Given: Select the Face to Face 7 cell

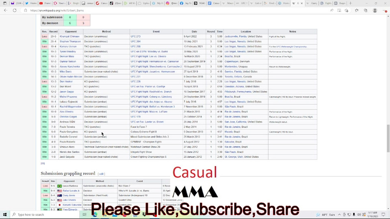Looking at the screenshot, I should 156,127.
